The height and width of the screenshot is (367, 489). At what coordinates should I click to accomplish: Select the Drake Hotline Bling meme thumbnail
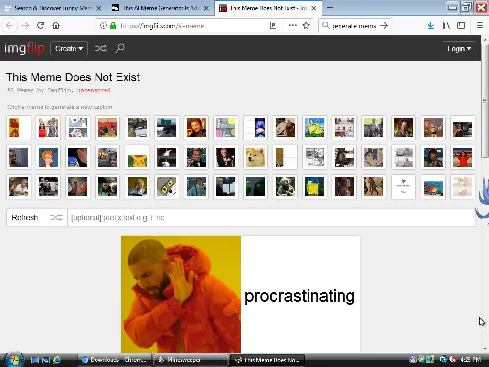point(19,128)
